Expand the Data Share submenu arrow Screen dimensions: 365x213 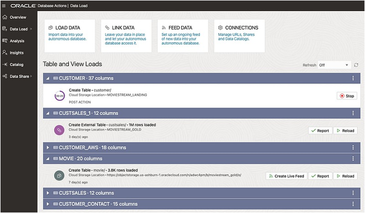31,76
